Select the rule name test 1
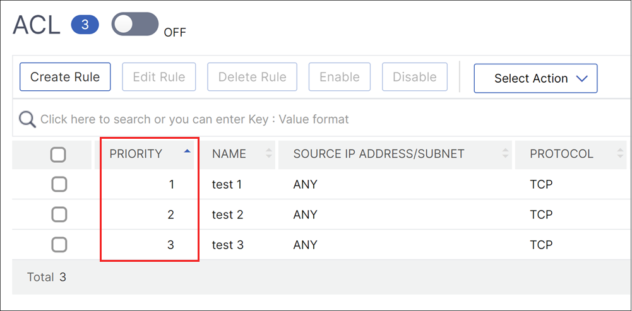Viewport: 632px width, 311px height. point(227,184)
